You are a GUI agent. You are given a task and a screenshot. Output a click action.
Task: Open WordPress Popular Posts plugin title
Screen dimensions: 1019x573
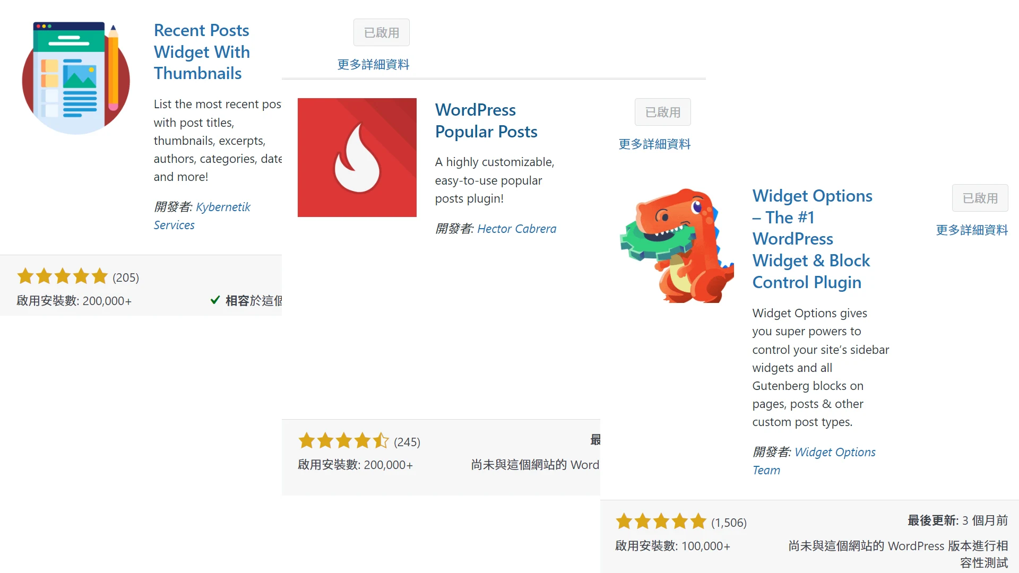(x=486, y=121)
